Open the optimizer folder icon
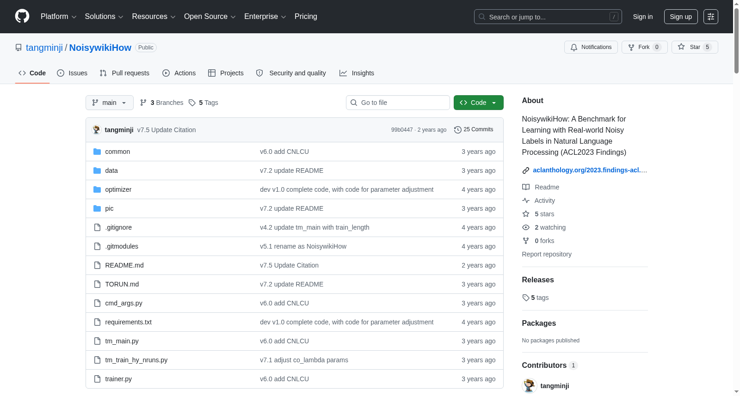The width and height of the screenshot is (740, 396). point(97,189)
